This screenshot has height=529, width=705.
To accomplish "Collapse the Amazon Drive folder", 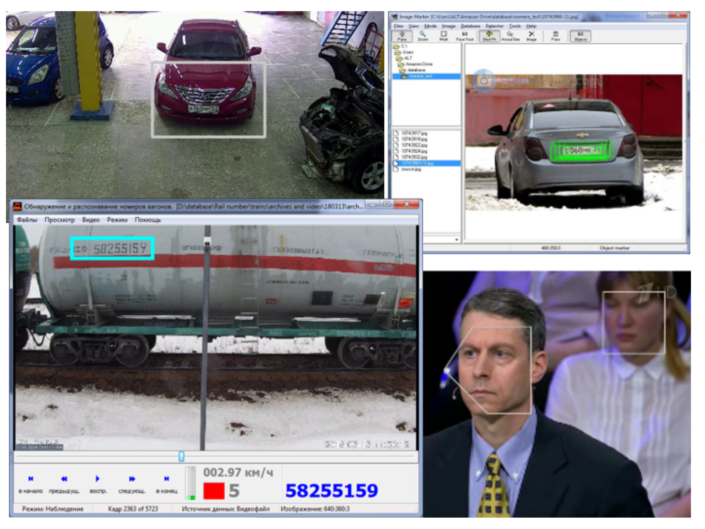I will (418, 64).
